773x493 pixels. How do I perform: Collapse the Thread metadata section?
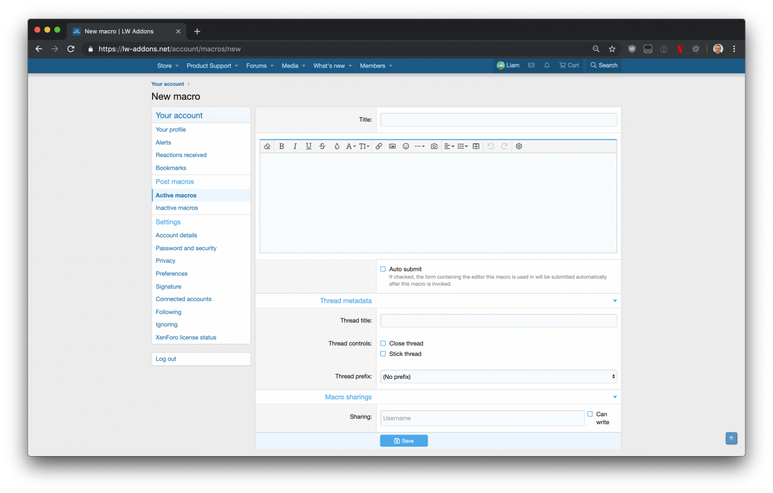point(615,301)
